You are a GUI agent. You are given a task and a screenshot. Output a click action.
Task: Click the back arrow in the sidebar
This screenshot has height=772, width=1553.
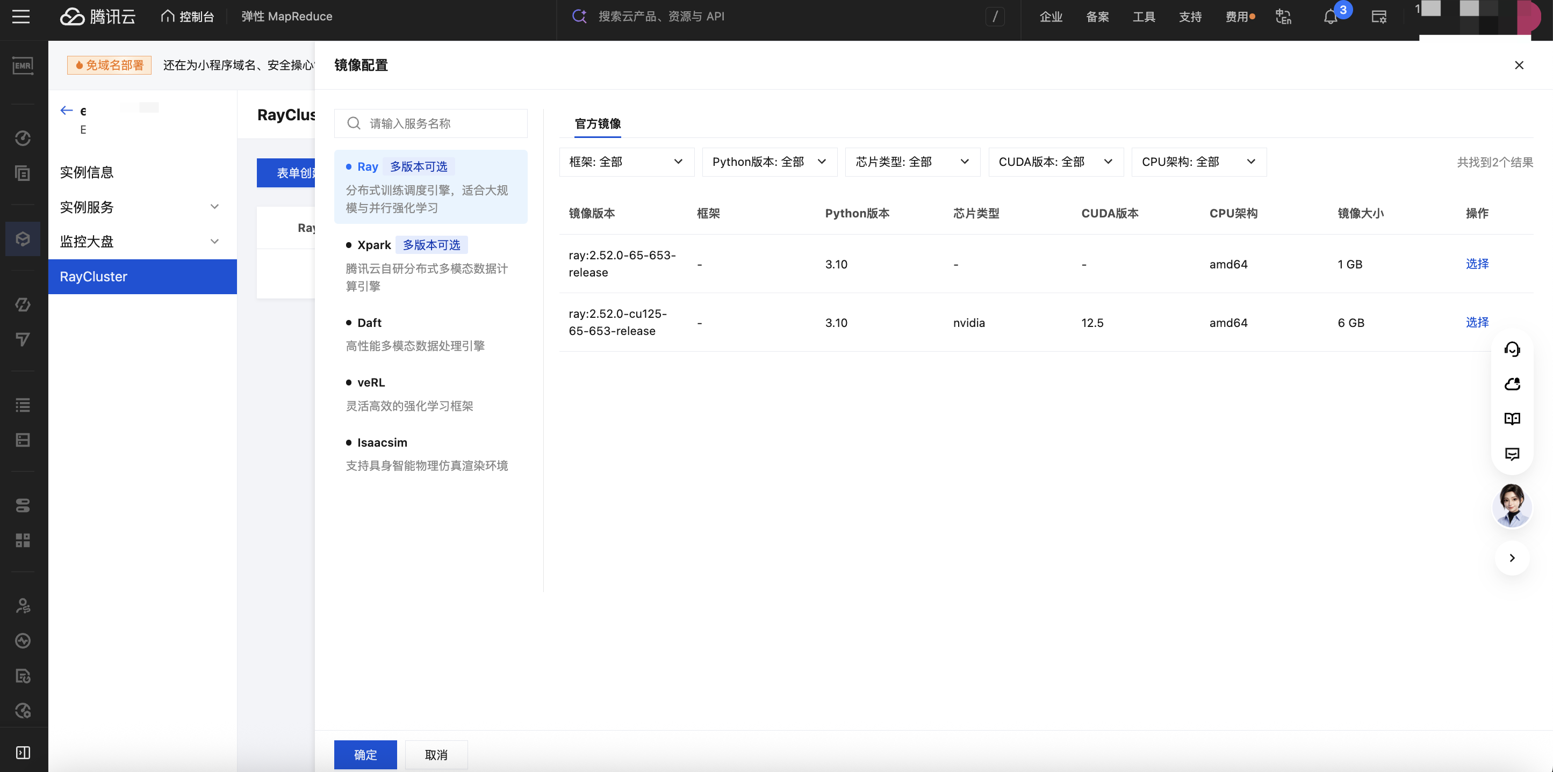pyautogui.click(x=66, y=110)
